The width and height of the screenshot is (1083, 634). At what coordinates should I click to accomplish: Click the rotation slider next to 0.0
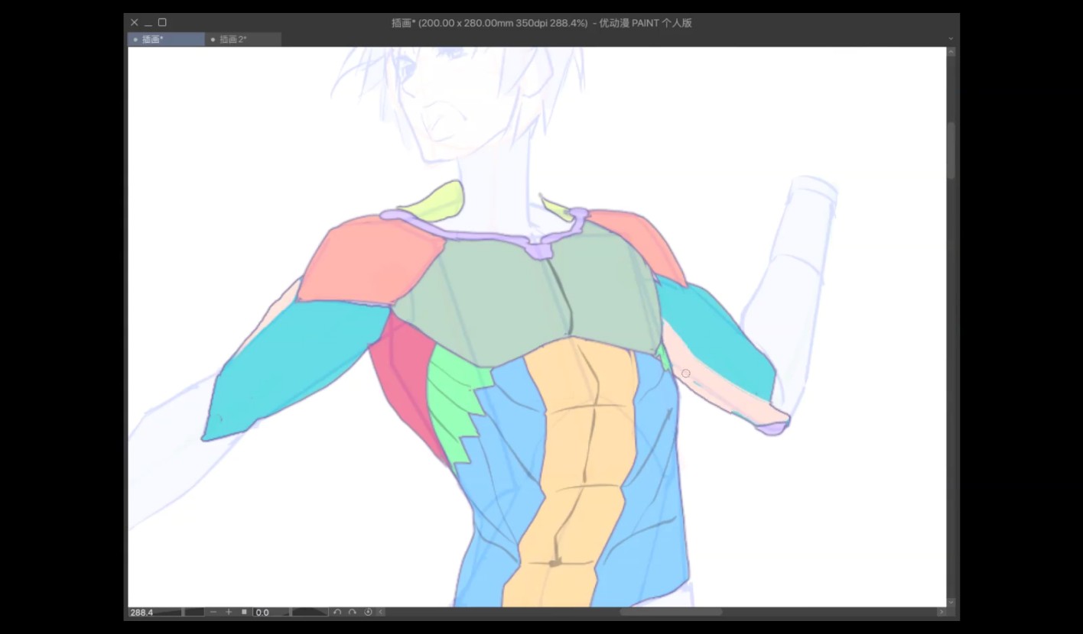coord(309,612)
